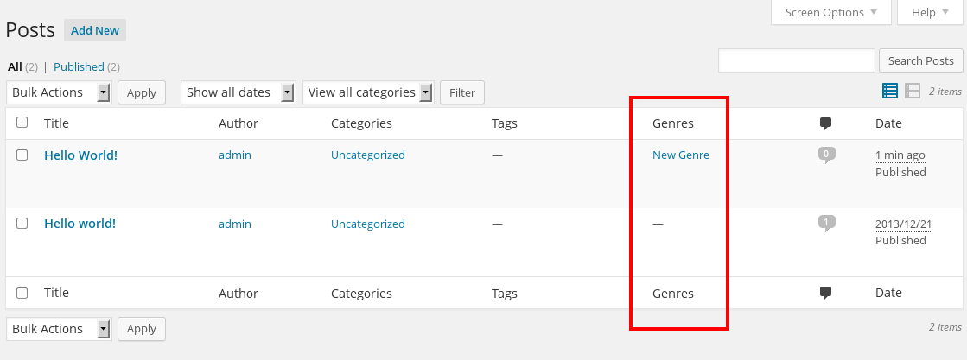Click comment bubble icon in table header
The image size is (967, 360).
click(x=826, y=124)
